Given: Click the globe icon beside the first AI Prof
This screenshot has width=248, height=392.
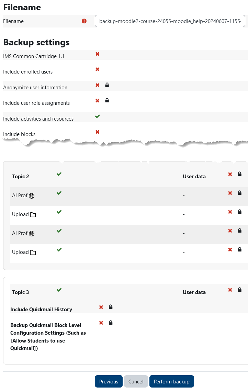Looking at the screenshot, I should (x=32, y=196).
